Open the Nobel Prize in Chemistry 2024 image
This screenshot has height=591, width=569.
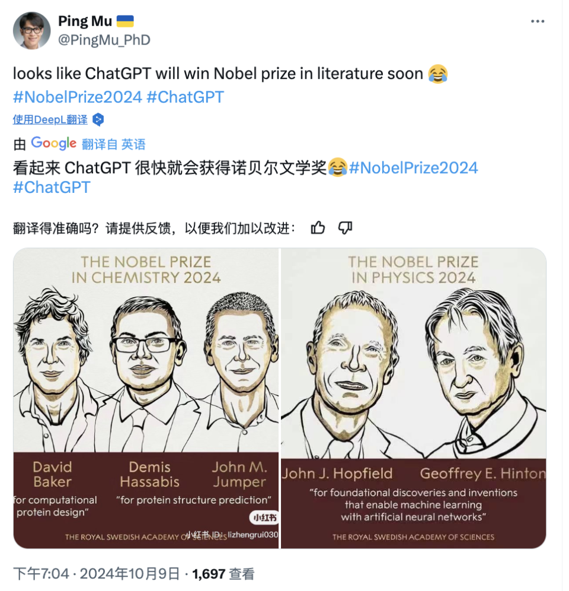(146, 398)
